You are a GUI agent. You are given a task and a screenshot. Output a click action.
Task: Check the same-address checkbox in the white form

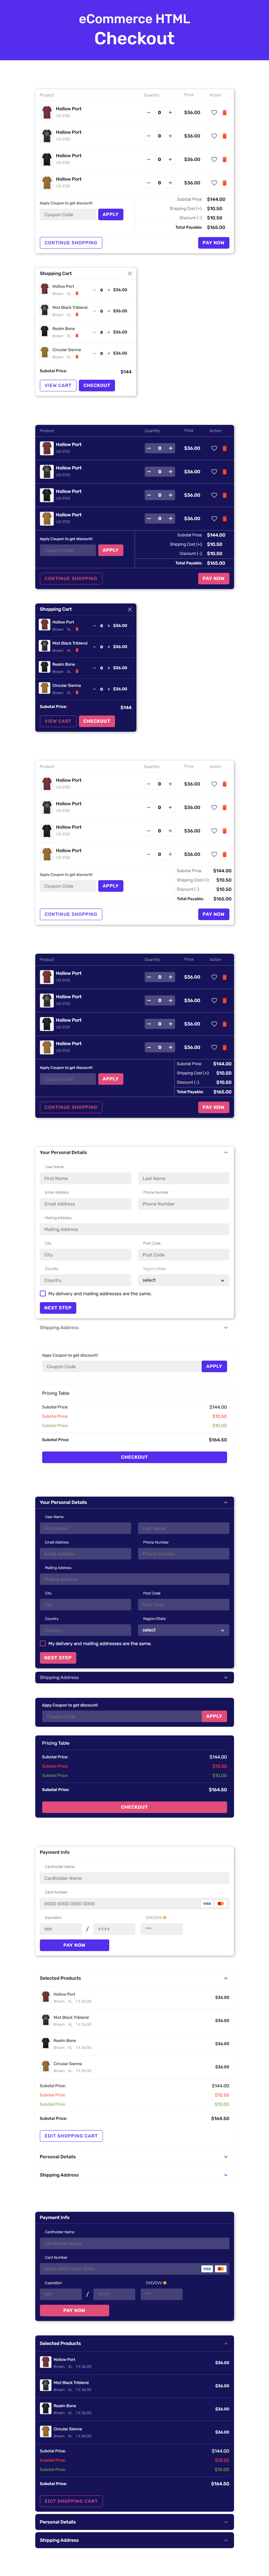(x=42, y=1293)
